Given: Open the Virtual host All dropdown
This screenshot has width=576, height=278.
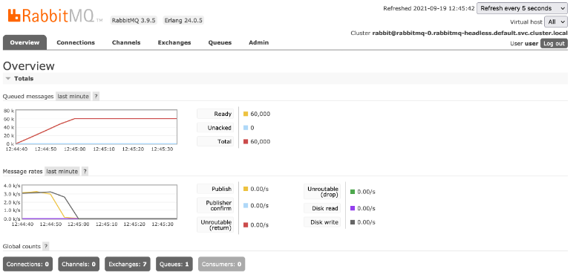Looking at the screenshot, I should (x=556, y=22).
